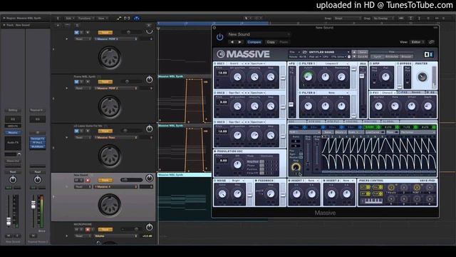Switch to the Synth view tab in Massive
The height and width of the screenshot is (257, 456).
[378, 56]
